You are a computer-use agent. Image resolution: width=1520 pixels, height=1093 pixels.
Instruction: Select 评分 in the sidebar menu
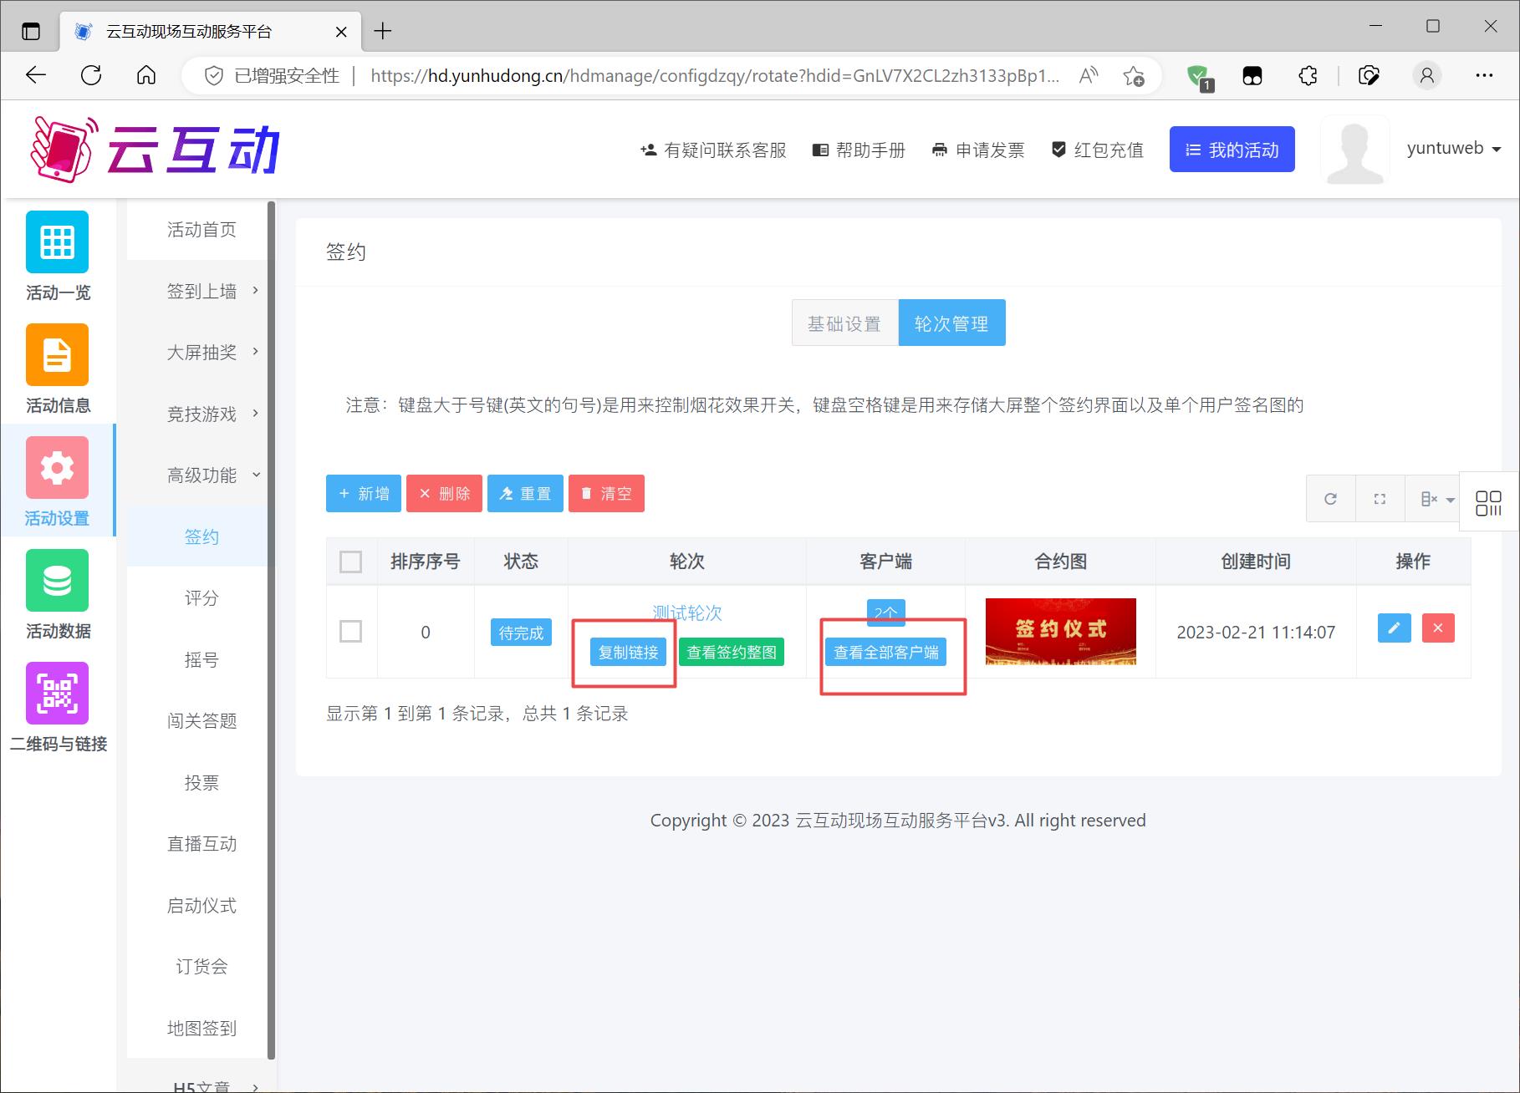[201, 598]
